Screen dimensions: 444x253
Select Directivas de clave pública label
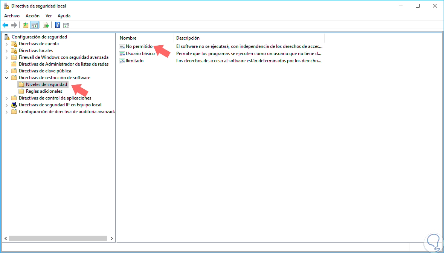tap(45, 71)
